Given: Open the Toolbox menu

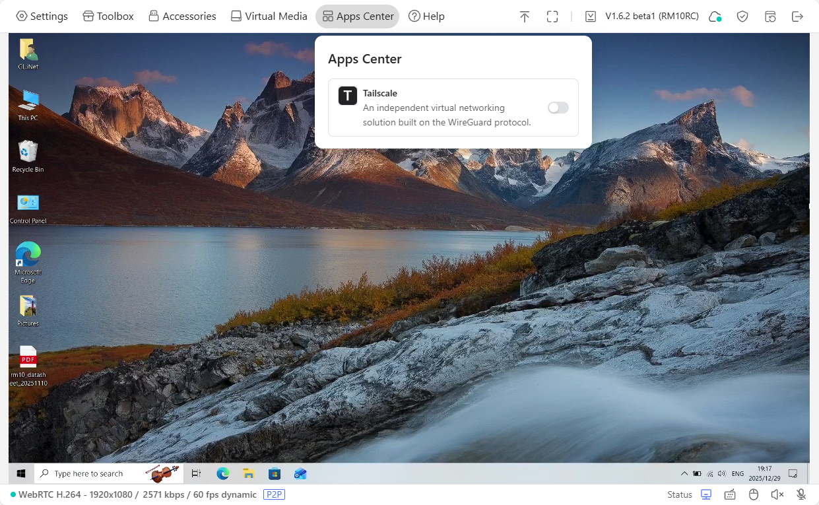Looking at the screenshot, I should (108, 17).
